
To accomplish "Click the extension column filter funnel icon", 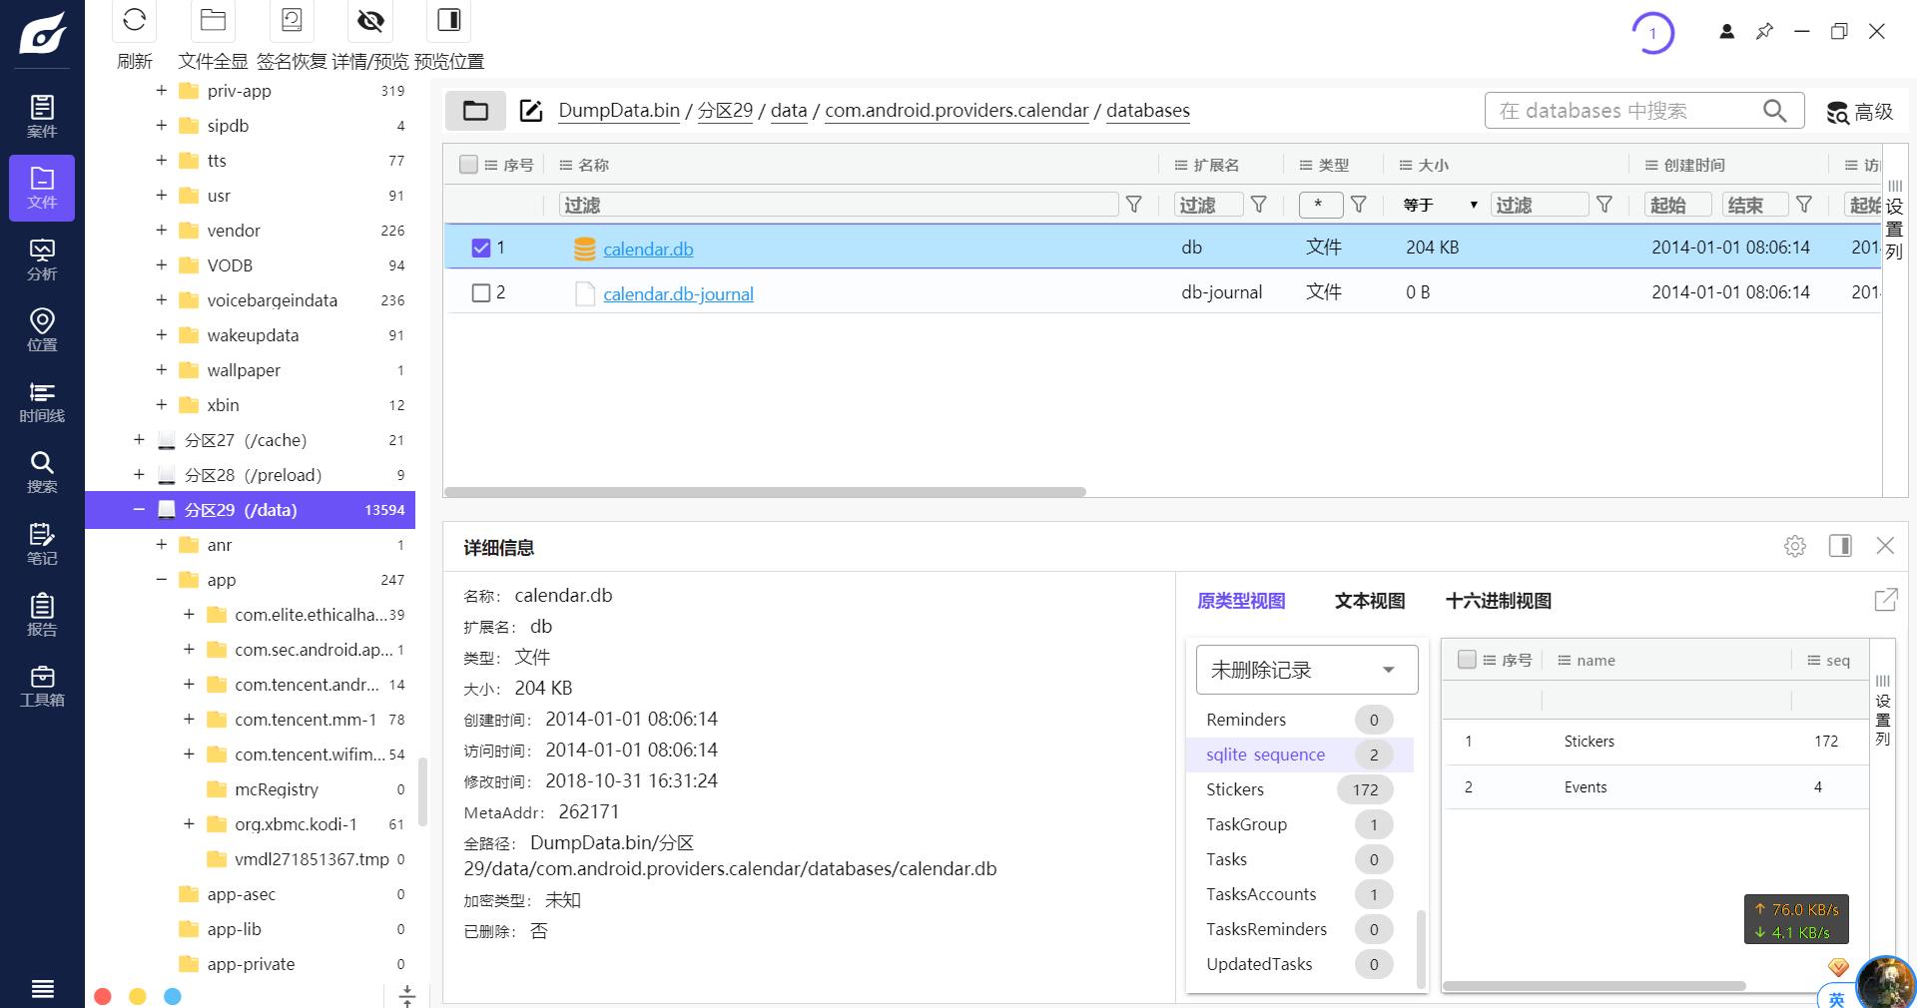I will pos(1259,205).
